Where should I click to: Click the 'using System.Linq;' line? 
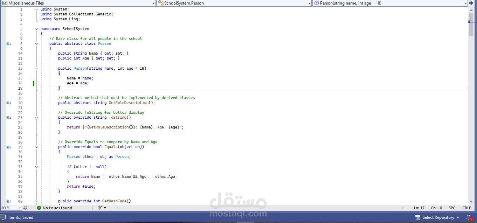60,19
